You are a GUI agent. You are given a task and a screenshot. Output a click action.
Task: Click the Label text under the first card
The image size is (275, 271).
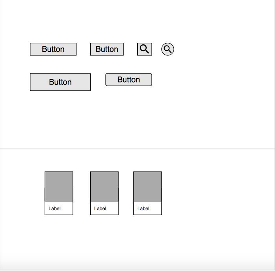(55, 209)
